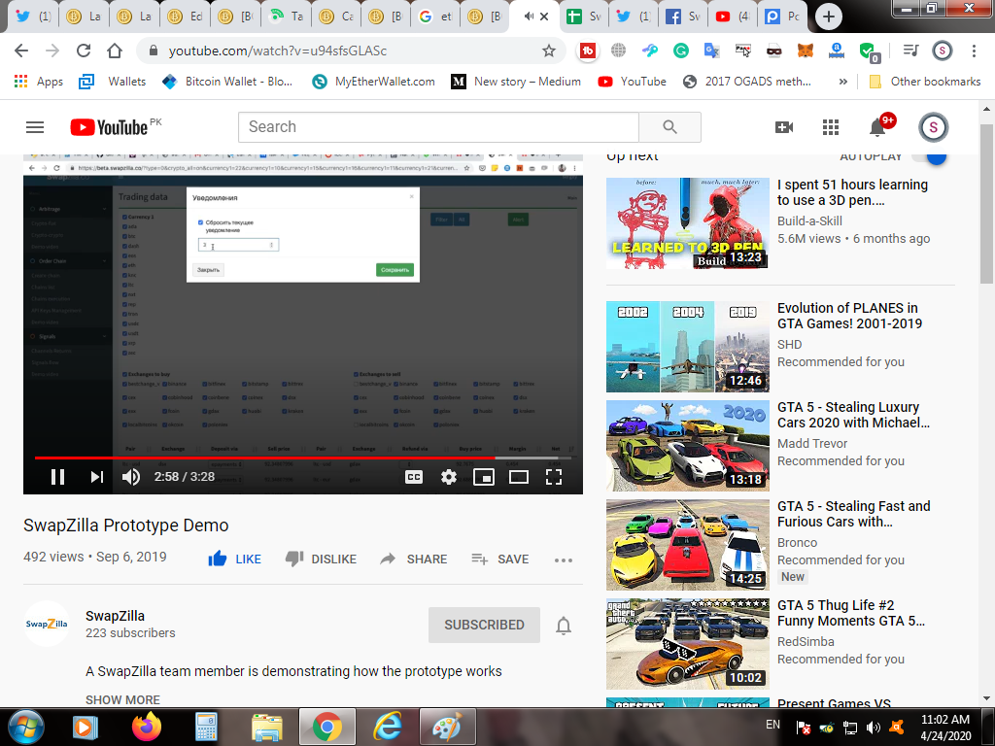The image size is (995, 746).
Task: Open YouTube apps grid
Action: tap(831, 127)
